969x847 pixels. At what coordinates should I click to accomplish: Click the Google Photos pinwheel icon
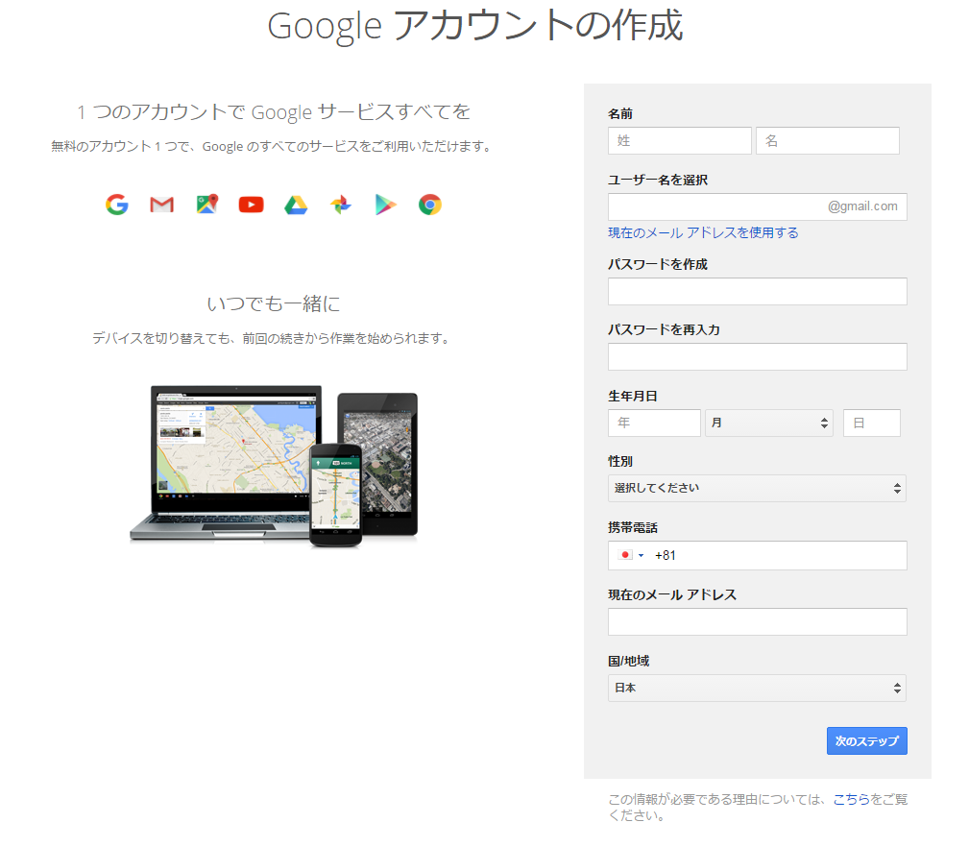(x=340, y=205)
